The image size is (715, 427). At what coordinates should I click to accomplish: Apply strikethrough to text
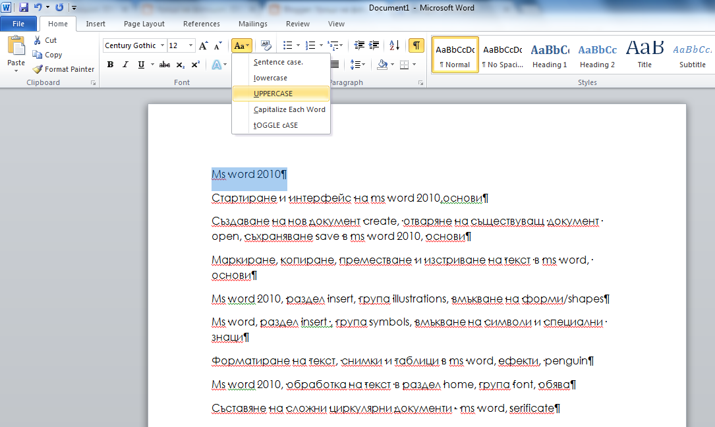pyautogui.click(x=165, y=65)
